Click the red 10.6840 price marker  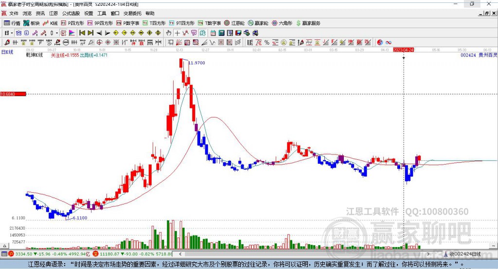pyautogui.click(x=13, y=94)
